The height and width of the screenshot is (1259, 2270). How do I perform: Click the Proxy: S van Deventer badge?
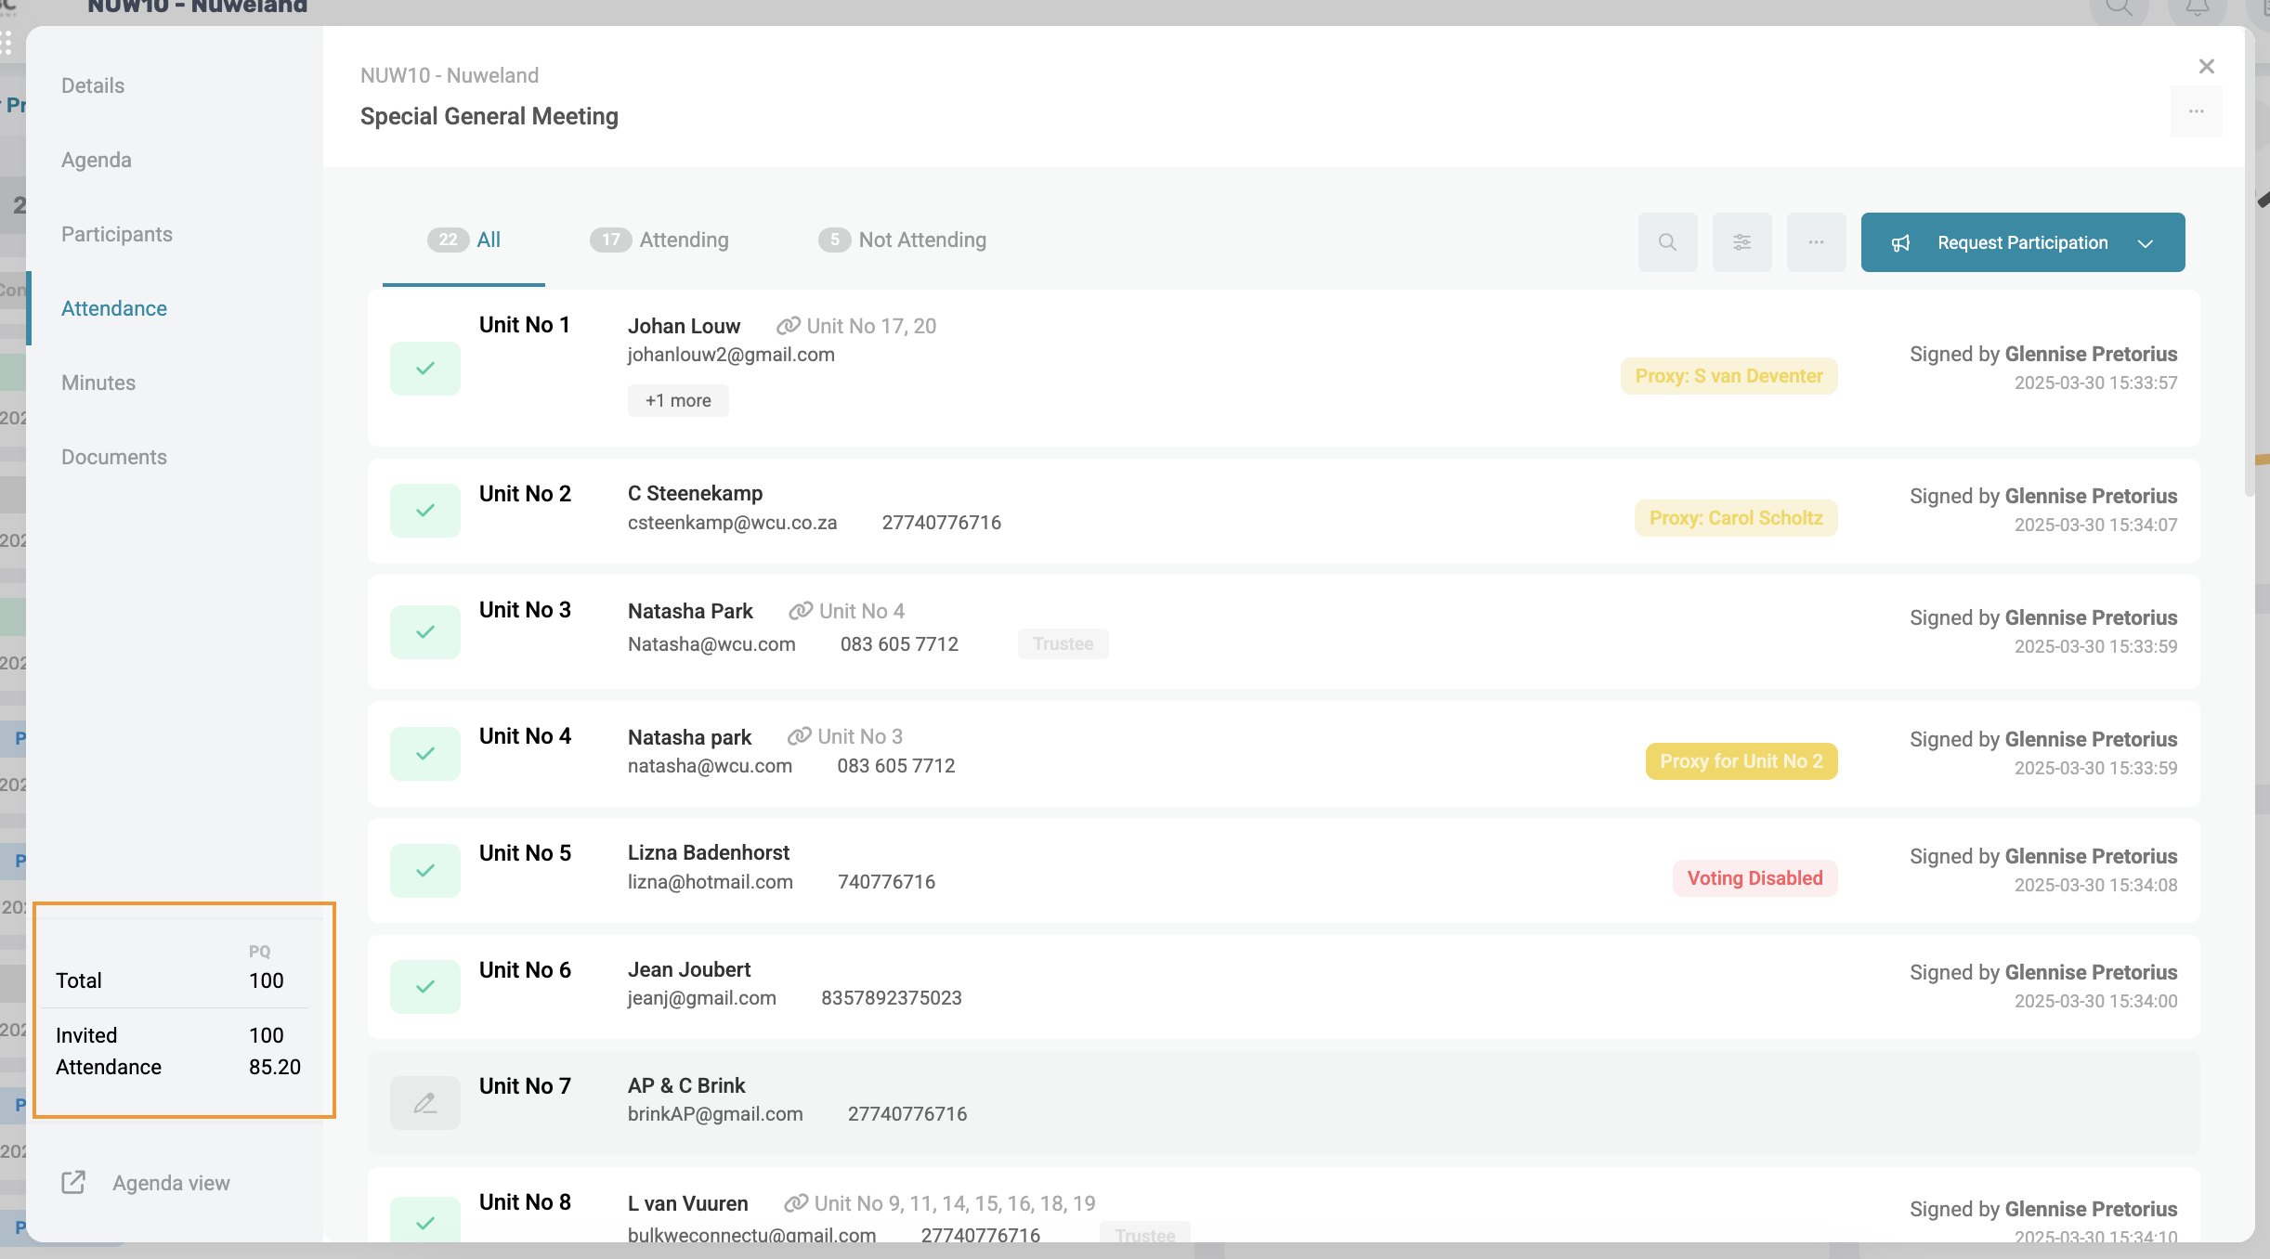click(1728, 376)
